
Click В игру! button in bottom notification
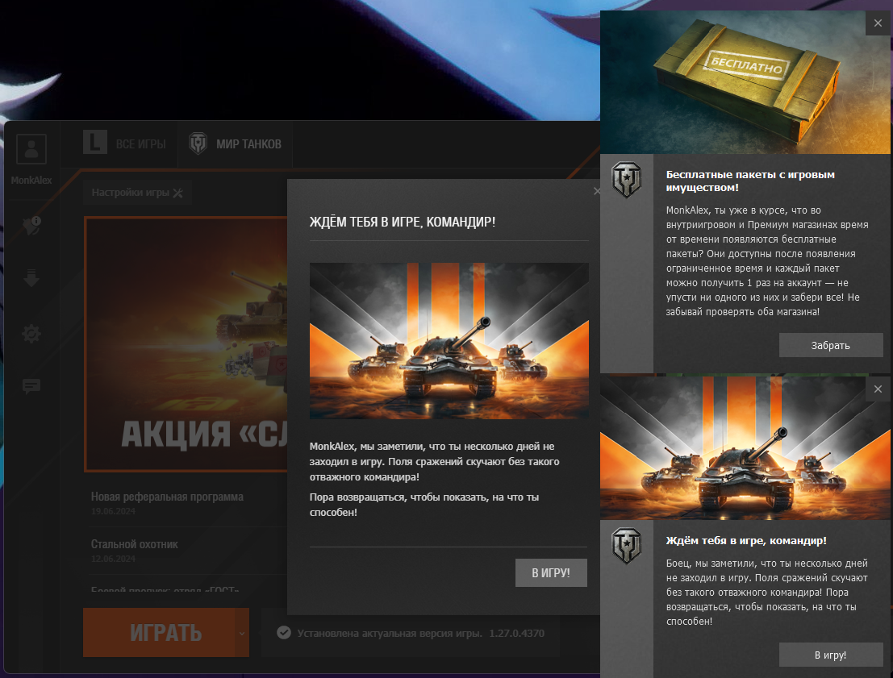pos(830,655)
